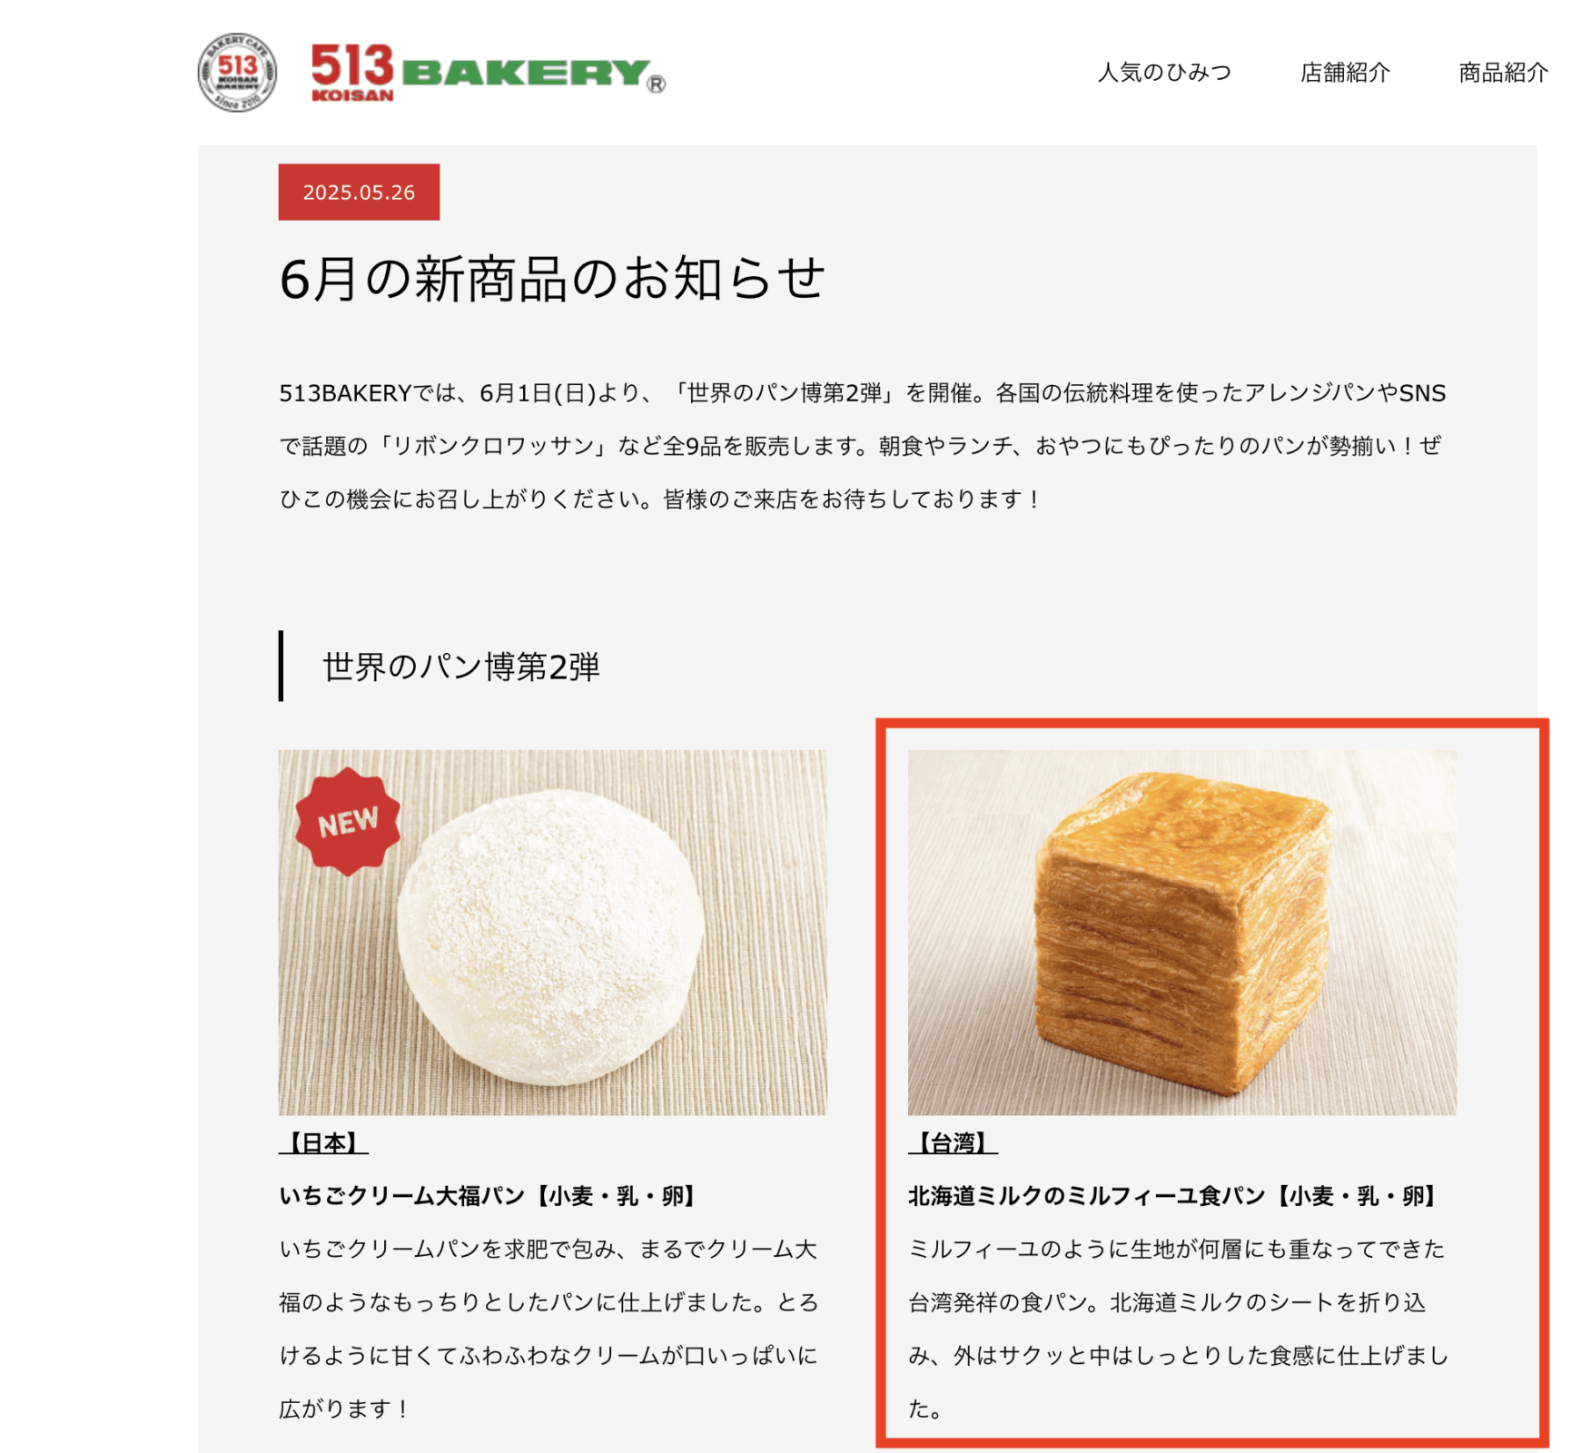This screenshot has height=1453, width=1591.
Task: Click the 2025.05.26 date label
Action: pyautogui.click(x=359, y=192)
